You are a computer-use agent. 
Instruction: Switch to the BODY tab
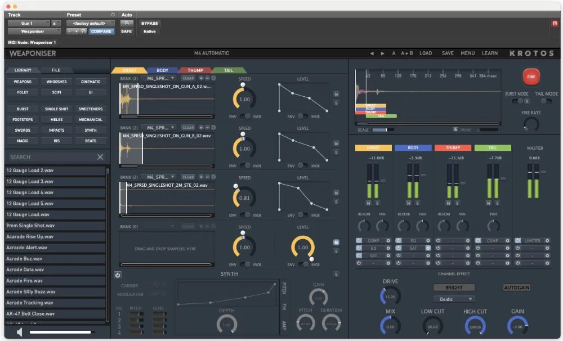[162, 70]
